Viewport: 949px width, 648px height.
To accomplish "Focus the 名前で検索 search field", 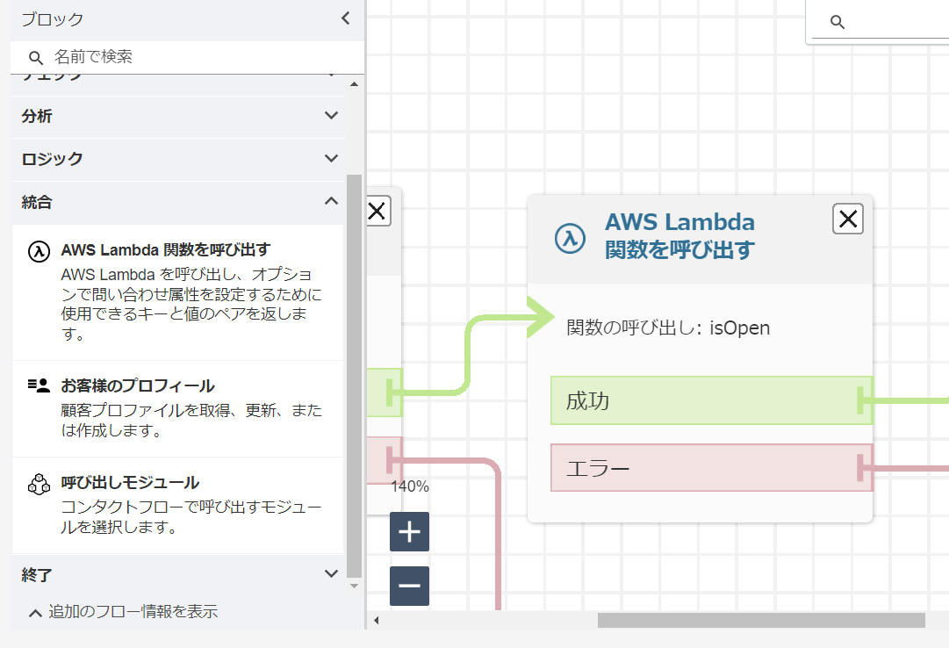I will pos(188,58).
